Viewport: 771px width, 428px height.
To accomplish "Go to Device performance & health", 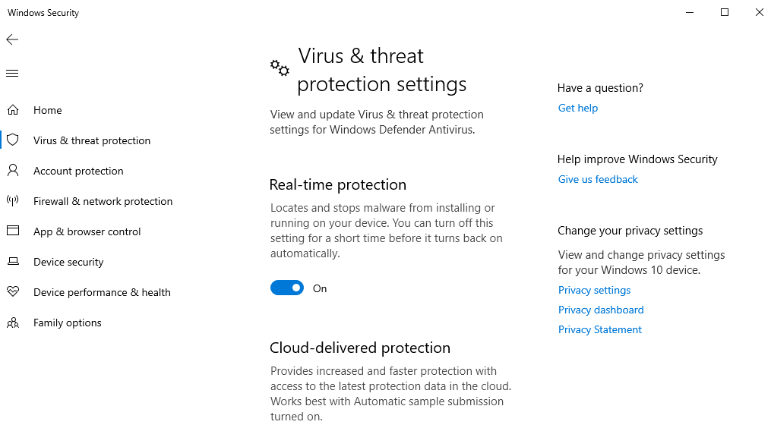I will (102, 292).
